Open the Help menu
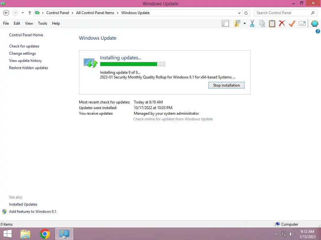Viewport: 321px width, 240px height. tap(56, 23)
